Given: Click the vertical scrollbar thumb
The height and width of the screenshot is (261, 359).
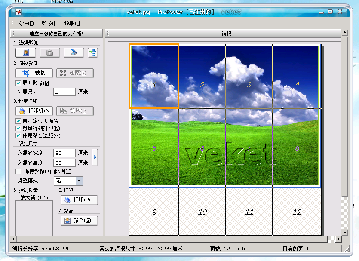Looking at the screenshot, I should [x=344, y=116].
